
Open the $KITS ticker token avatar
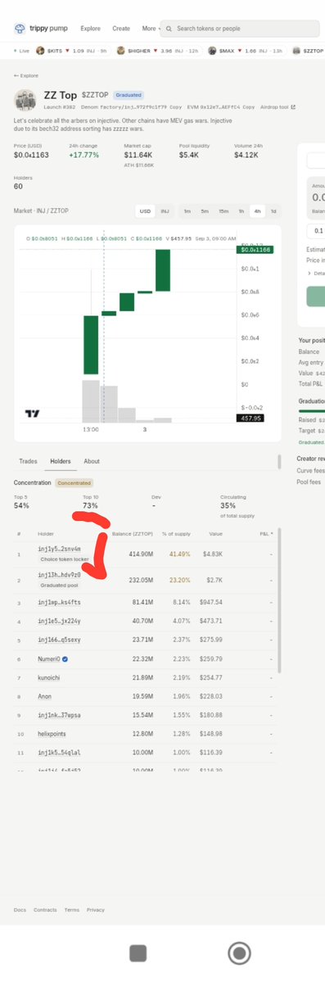(40, 50)
